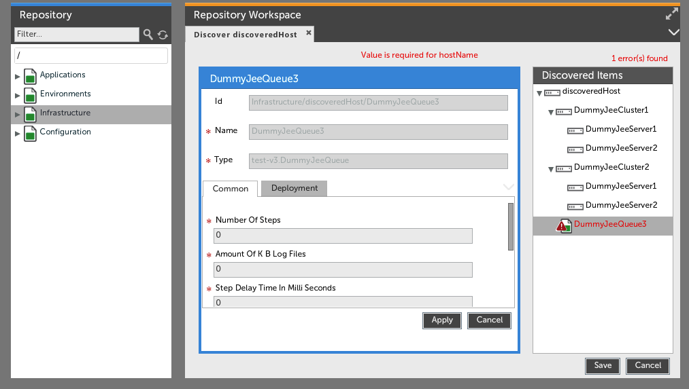Image resolution: width=689 pixels, height=389 pixels.
Task: Click the discoveredHost server icon
Action: [552, 92]
